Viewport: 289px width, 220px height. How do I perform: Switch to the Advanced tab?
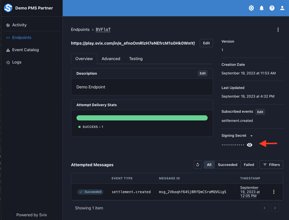point(111,59)
